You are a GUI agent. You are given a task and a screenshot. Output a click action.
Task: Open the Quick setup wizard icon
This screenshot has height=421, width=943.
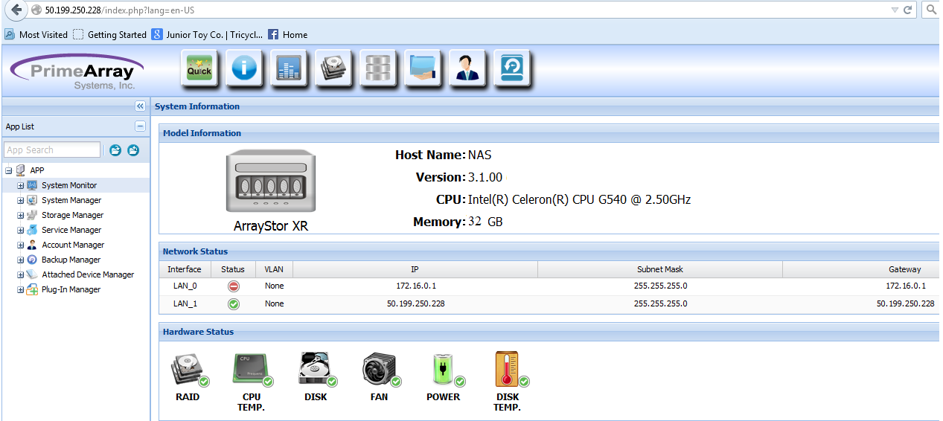pyautogui.click(x=199, y=69)
